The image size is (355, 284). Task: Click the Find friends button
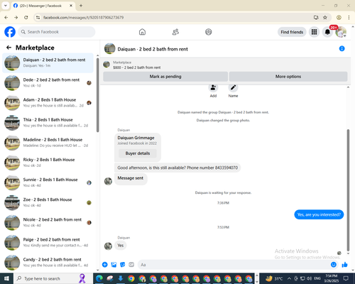[292, 32]
